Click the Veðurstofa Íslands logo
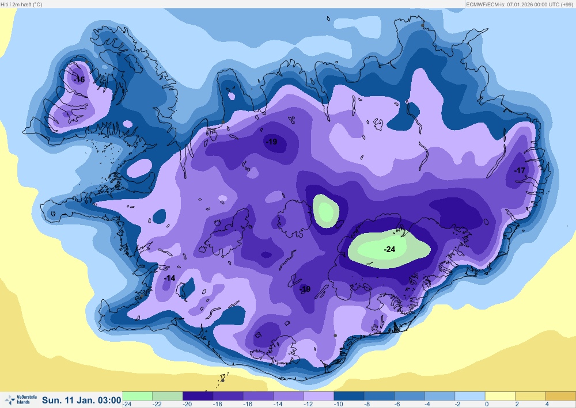 coord(21,399)
